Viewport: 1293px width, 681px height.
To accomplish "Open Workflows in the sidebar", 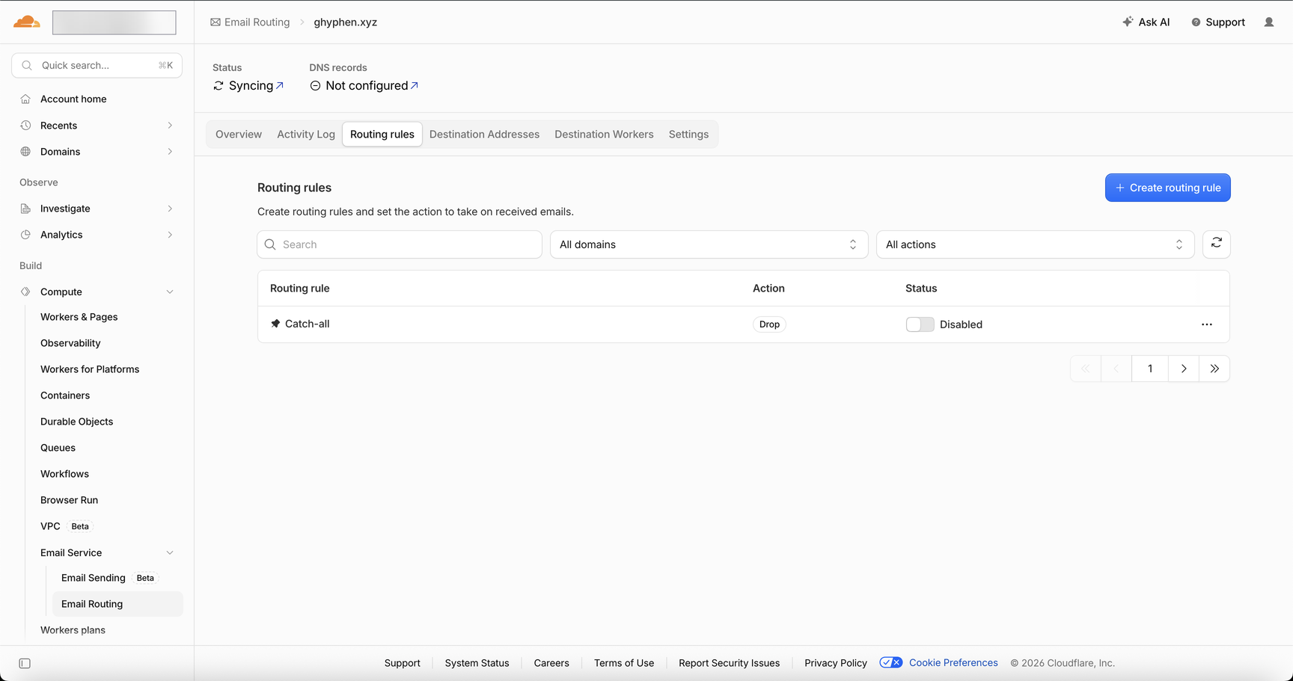I will coord(65,474).
